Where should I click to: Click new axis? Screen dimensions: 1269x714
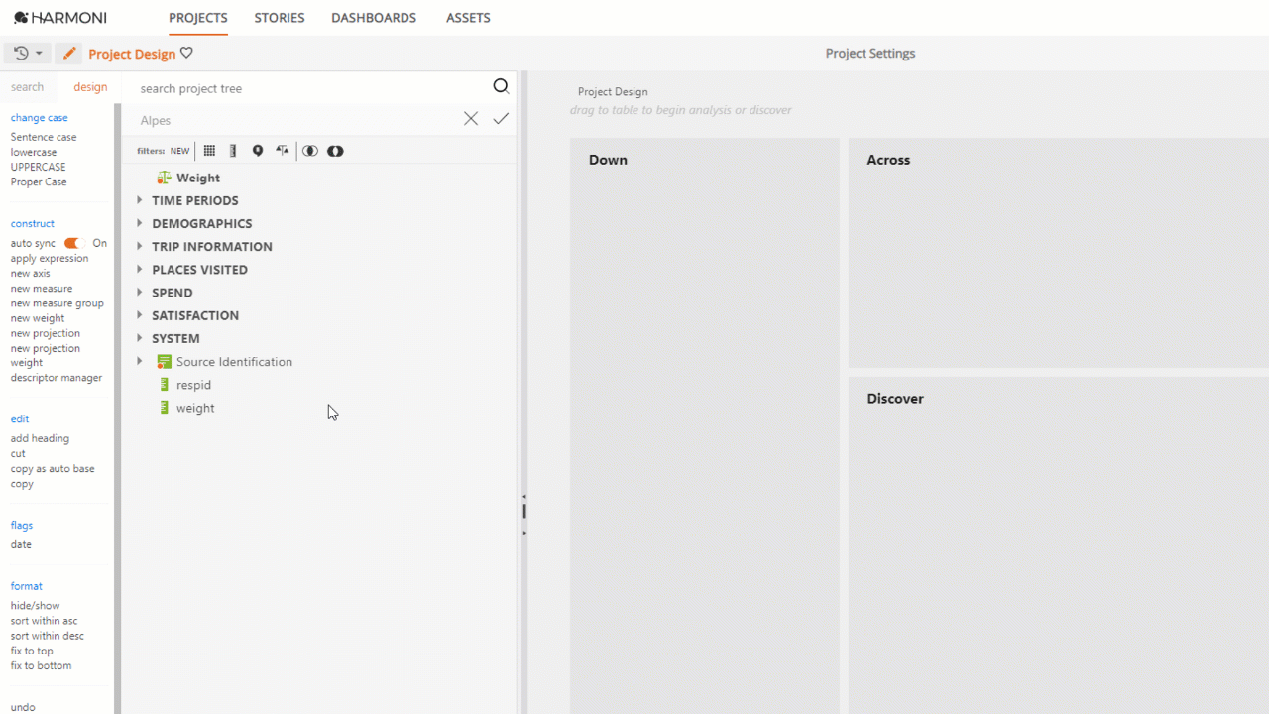click(30, 273)
